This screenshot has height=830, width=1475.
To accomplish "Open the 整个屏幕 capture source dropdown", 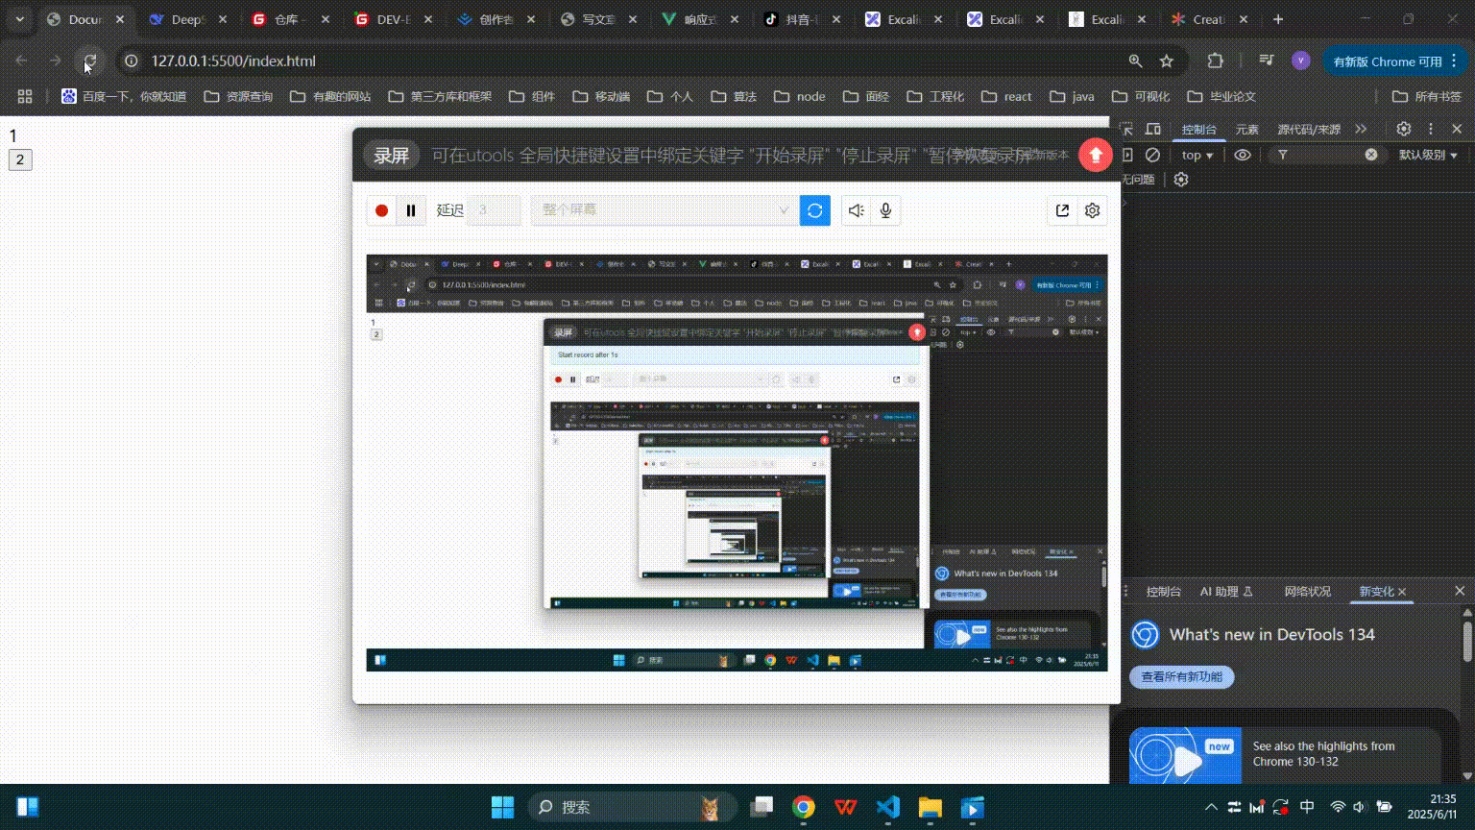I will (x=664, y=209).
